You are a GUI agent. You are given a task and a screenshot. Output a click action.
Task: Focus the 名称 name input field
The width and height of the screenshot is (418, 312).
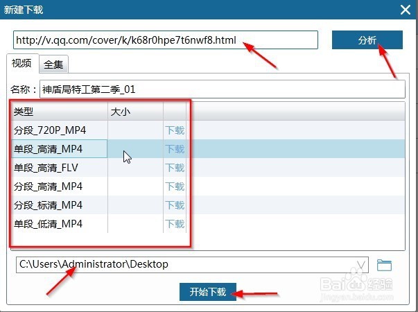(223, 89)
